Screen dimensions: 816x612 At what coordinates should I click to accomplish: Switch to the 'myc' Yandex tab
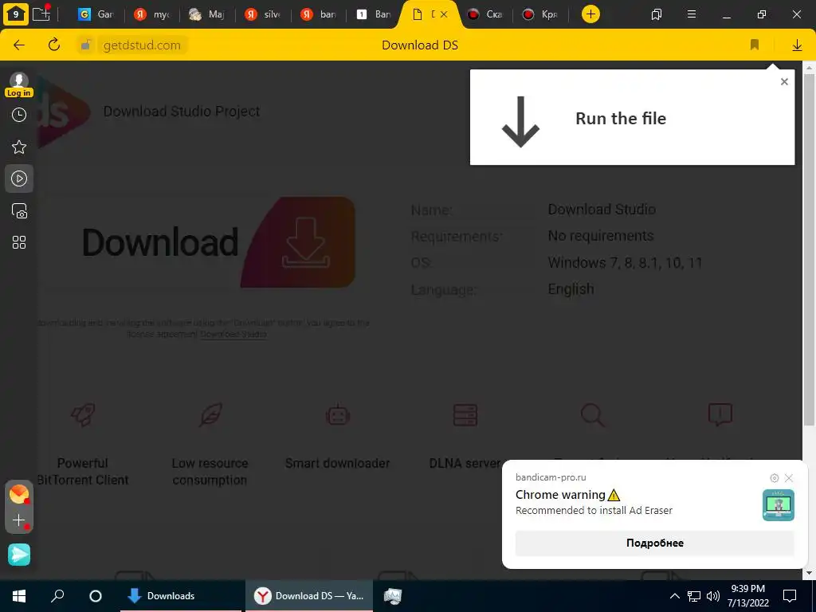point(151,14)
